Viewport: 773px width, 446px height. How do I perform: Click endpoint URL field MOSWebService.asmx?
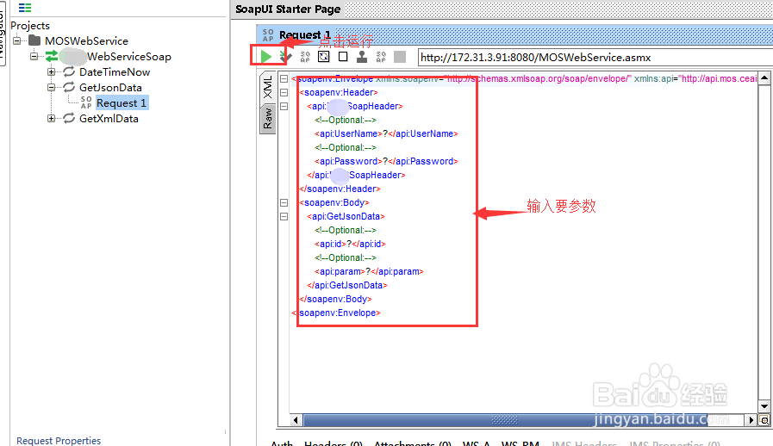point(595,57)
